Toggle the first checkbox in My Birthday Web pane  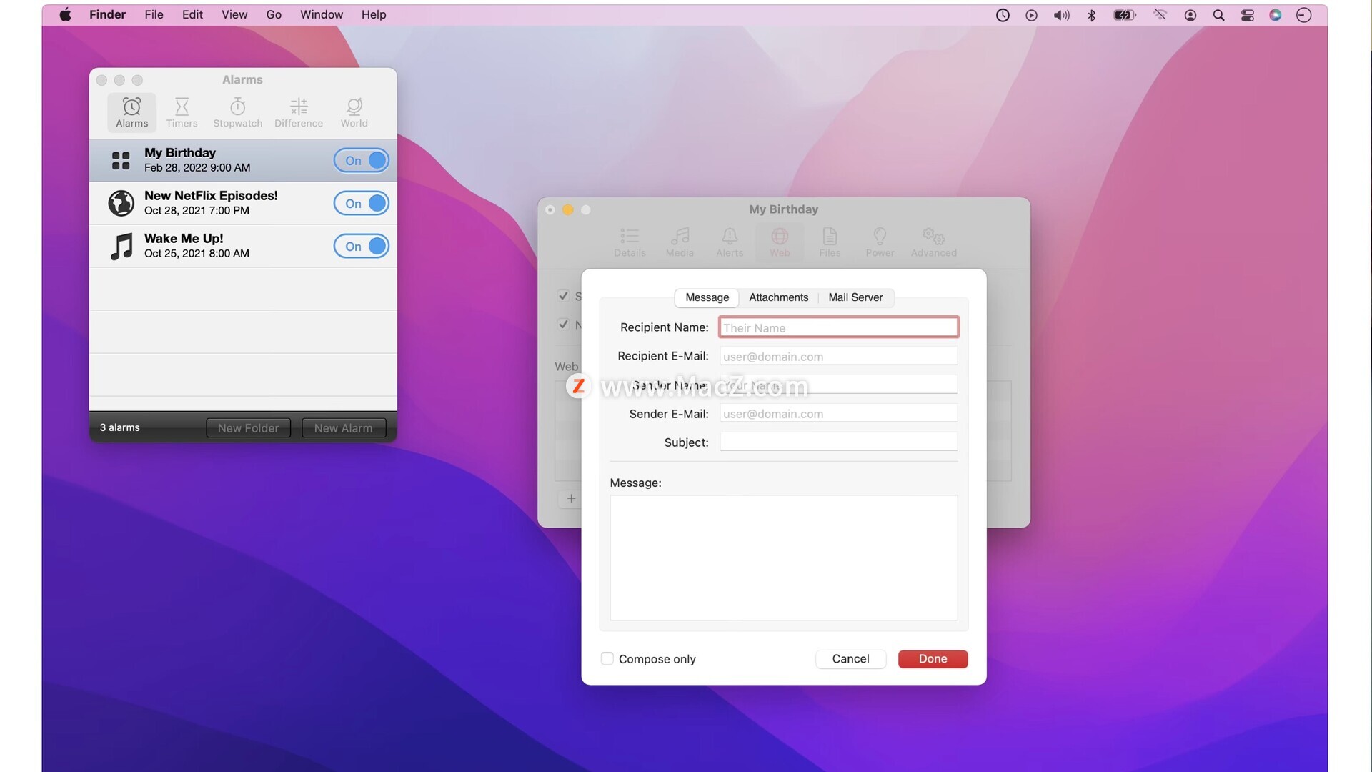coord(563,295)
